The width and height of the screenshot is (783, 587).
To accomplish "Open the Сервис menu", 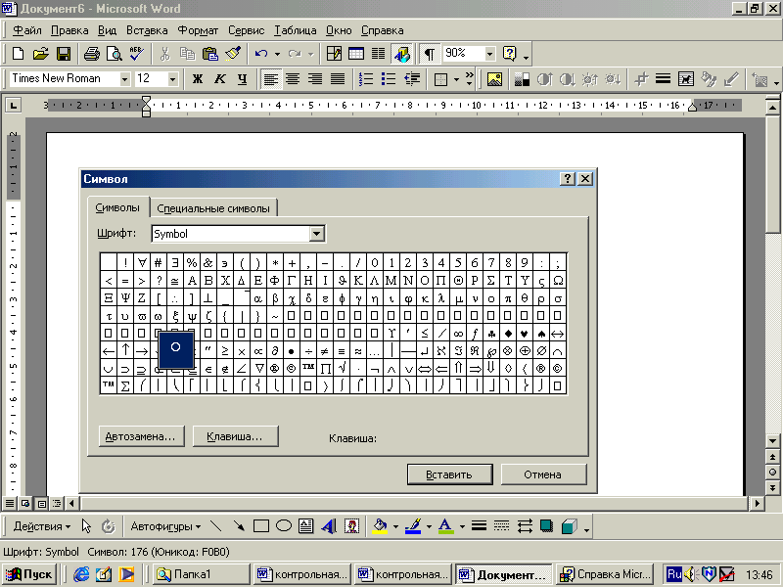I will tap(247, 30).
